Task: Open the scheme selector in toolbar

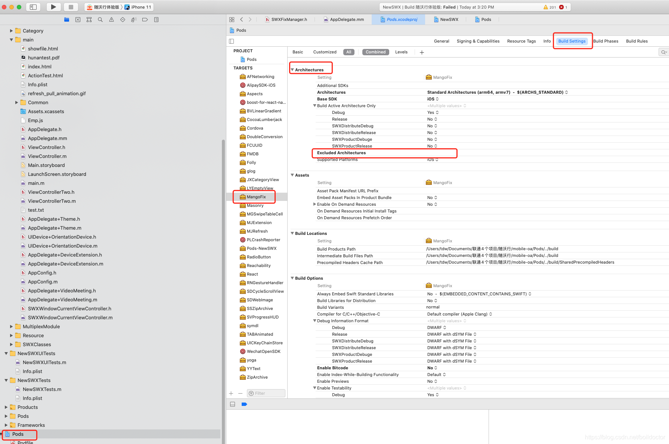Action: (x=103, y=7)
